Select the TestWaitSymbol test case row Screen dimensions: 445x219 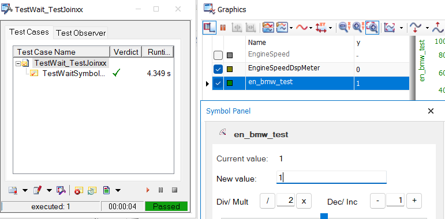(x=73, y=73)
